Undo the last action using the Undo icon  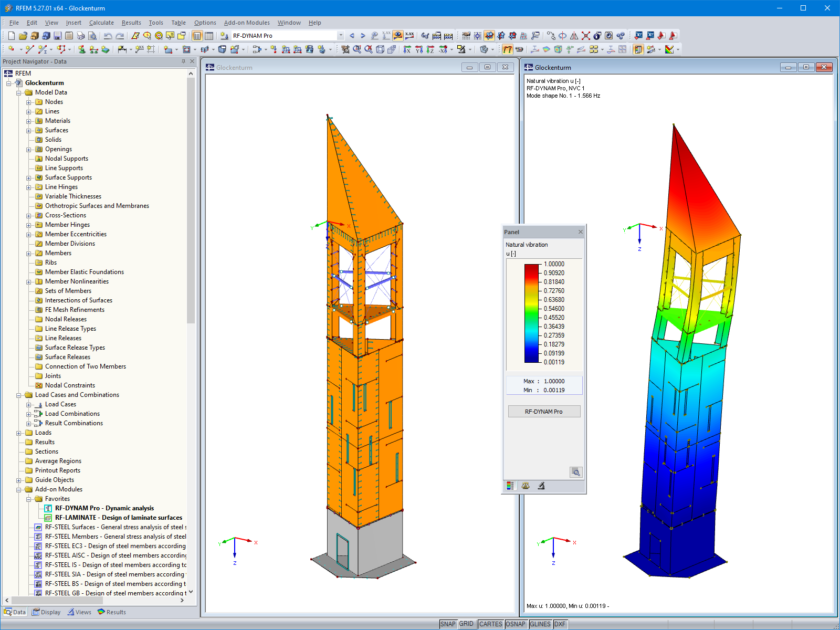coord(108,36)
